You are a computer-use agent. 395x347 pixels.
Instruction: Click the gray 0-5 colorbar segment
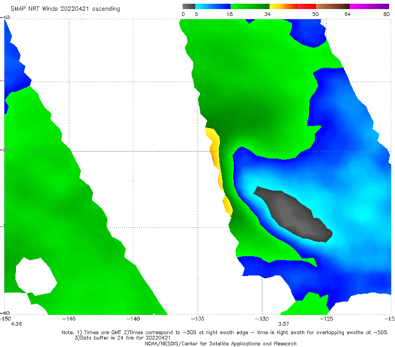(x=189, y=6)
